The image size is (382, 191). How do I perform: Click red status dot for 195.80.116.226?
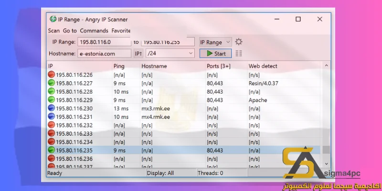tap(52, 75)
